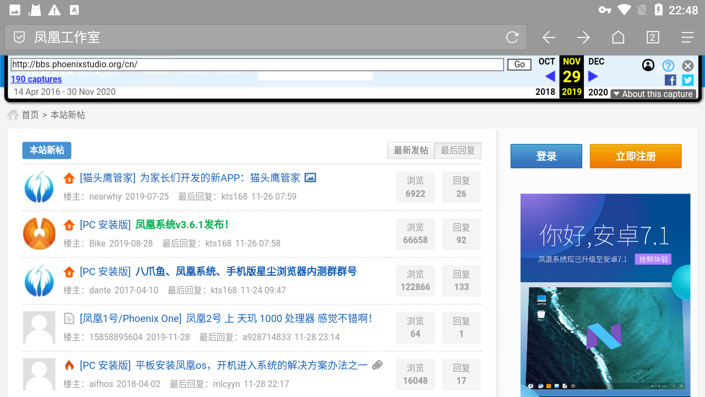
Task: Reload the page with refresh icon
Action: [x=512, y=37]
